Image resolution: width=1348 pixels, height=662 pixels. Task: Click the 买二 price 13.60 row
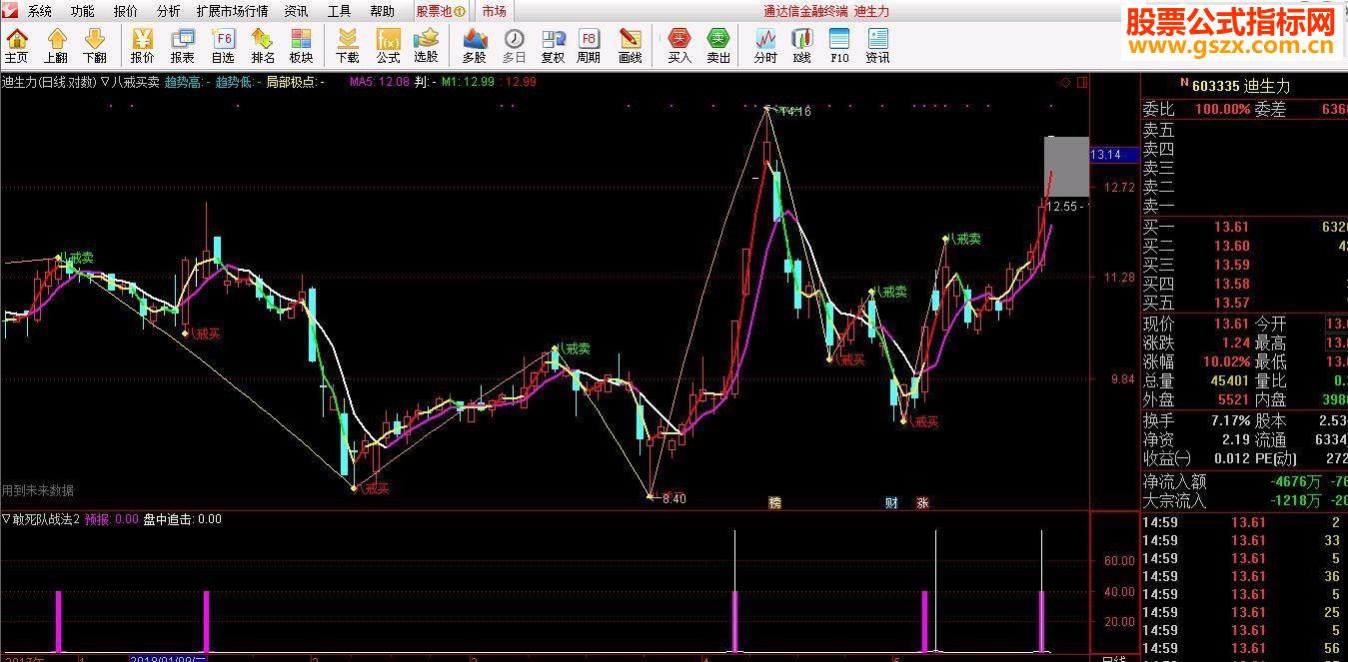tap(1244, 247)
